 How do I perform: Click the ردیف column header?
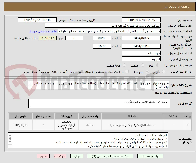[x=188, y=116]
